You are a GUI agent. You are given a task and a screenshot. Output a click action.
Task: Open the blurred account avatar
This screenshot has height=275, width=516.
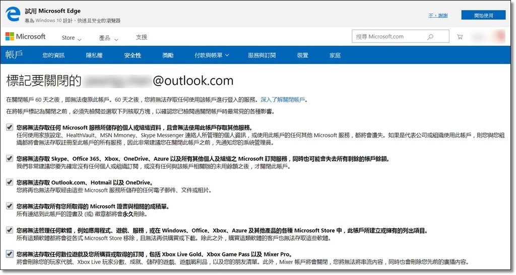pyautogui.click(x=499, y=36)
